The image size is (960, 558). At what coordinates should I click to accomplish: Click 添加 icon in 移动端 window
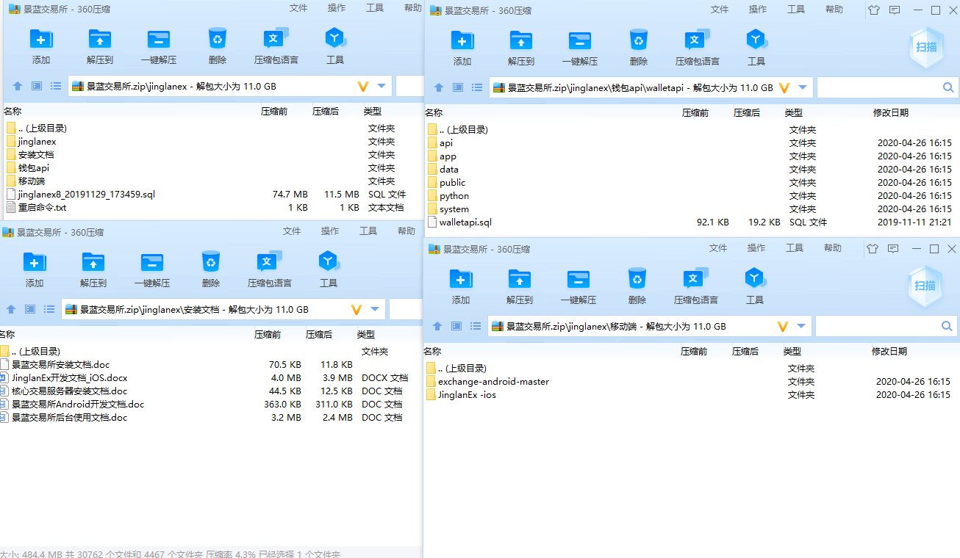[x=461, y=279]
